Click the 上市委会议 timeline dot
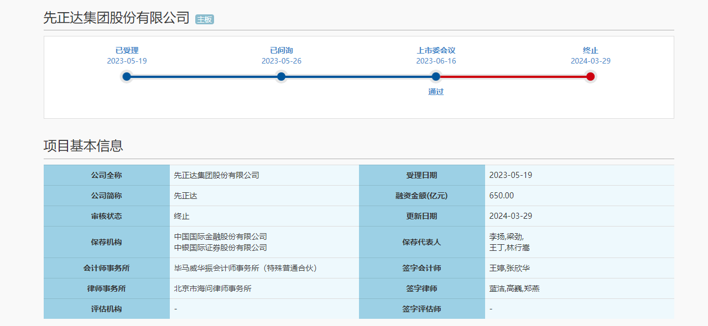This screenshot has height=326, width=708. [x=436, y=77]
